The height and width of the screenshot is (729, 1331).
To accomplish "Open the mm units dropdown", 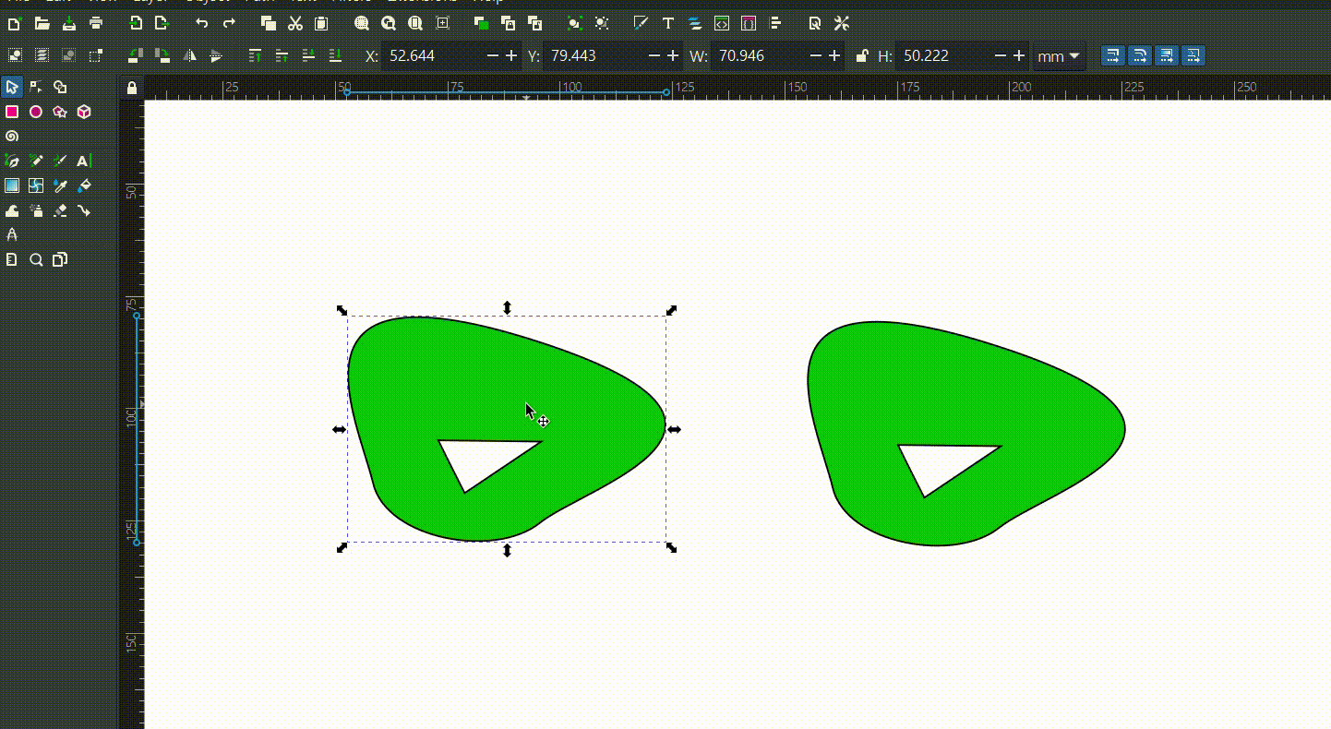I will 1059,56.
